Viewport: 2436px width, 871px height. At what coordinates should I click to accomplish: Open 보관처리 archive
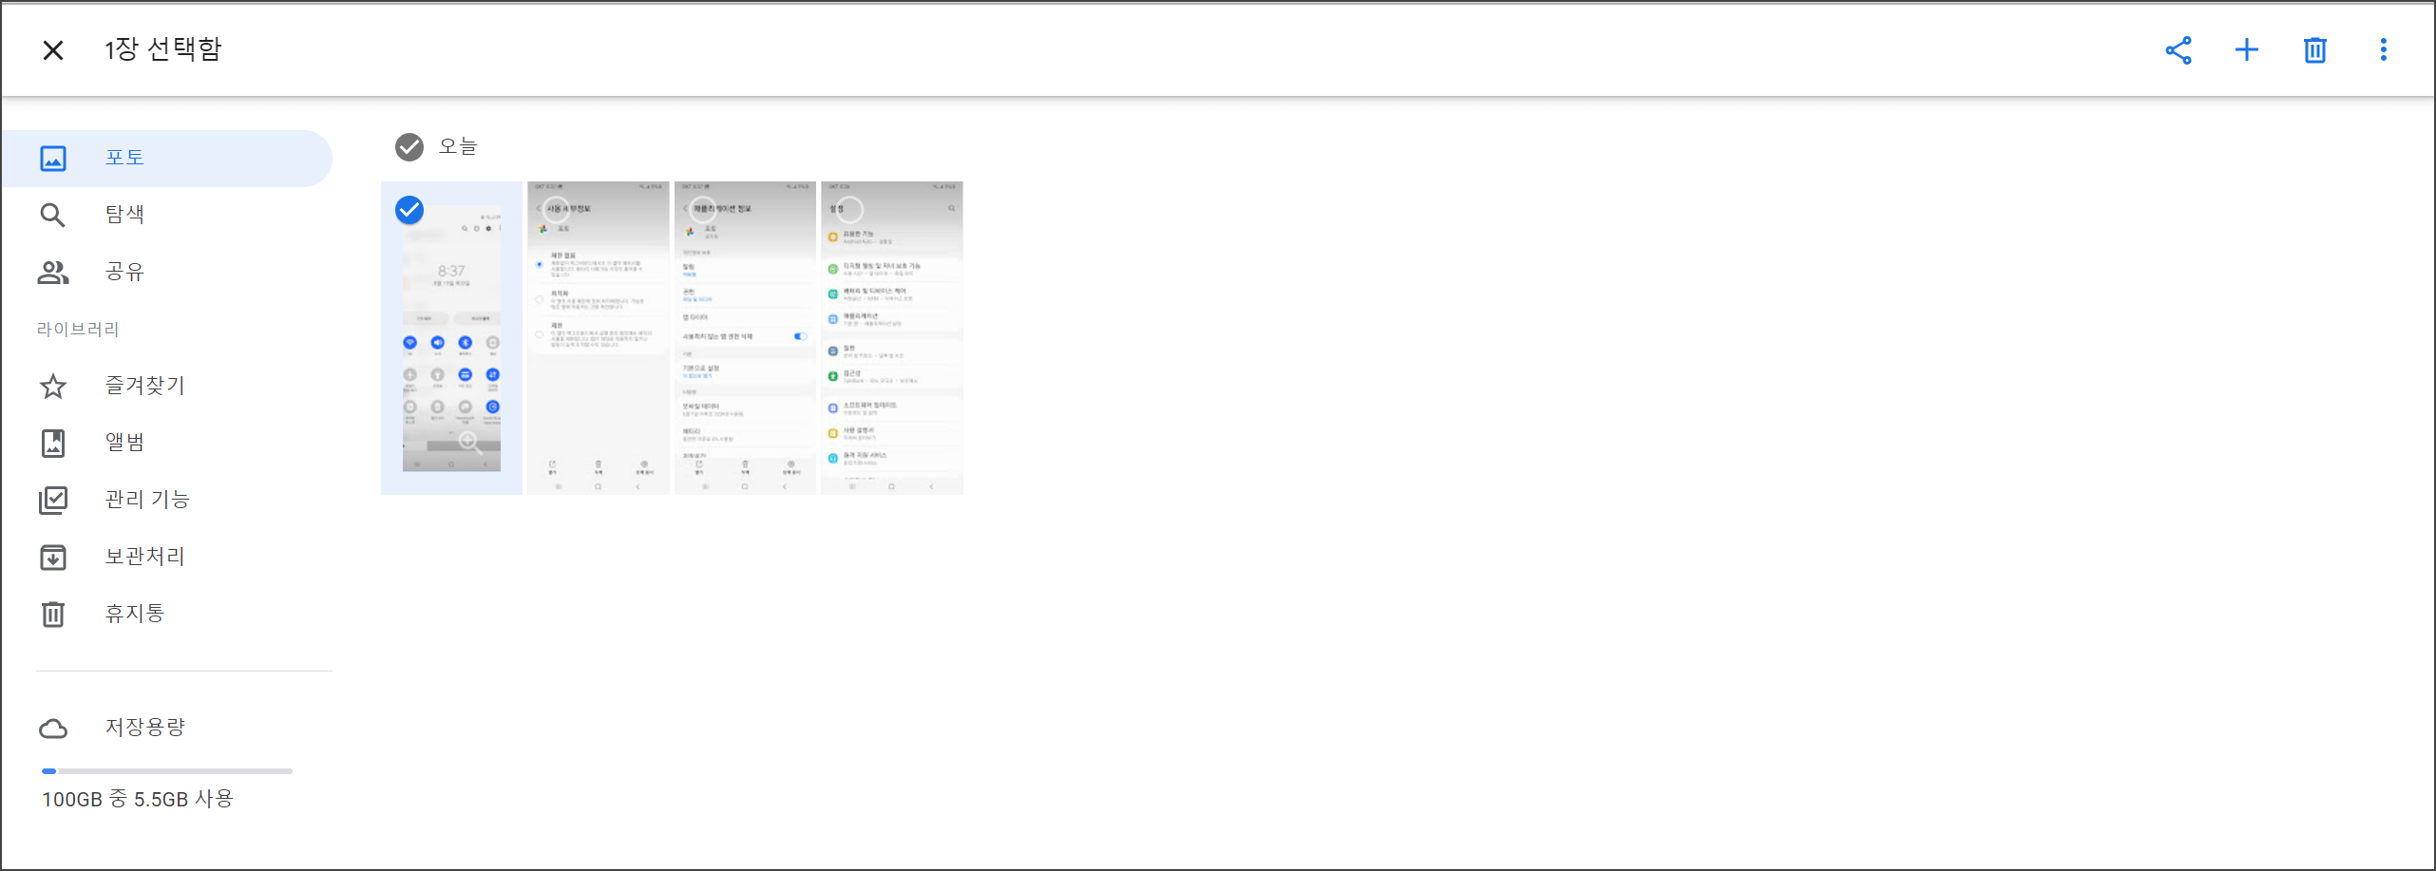(x=167, y=557)
